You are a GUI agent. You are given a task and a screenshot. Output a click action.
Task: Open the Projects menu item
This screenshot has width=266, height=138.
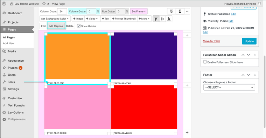click(x=13, y=22)
